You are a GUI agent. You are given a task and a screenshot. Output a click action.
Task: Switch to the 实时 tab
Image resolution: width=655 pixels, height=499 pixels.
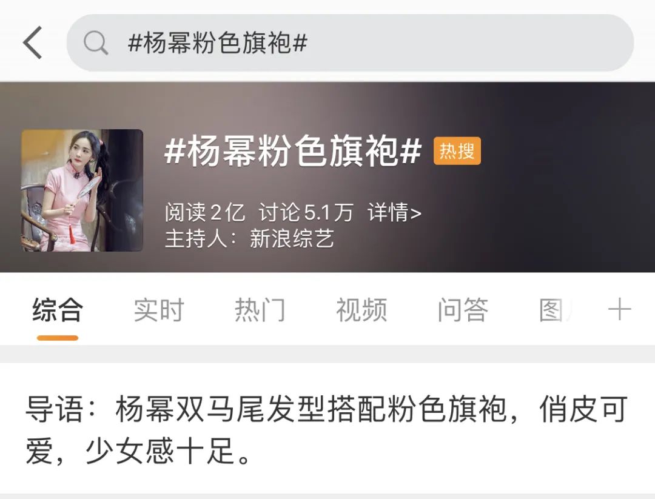click(159, 310)
